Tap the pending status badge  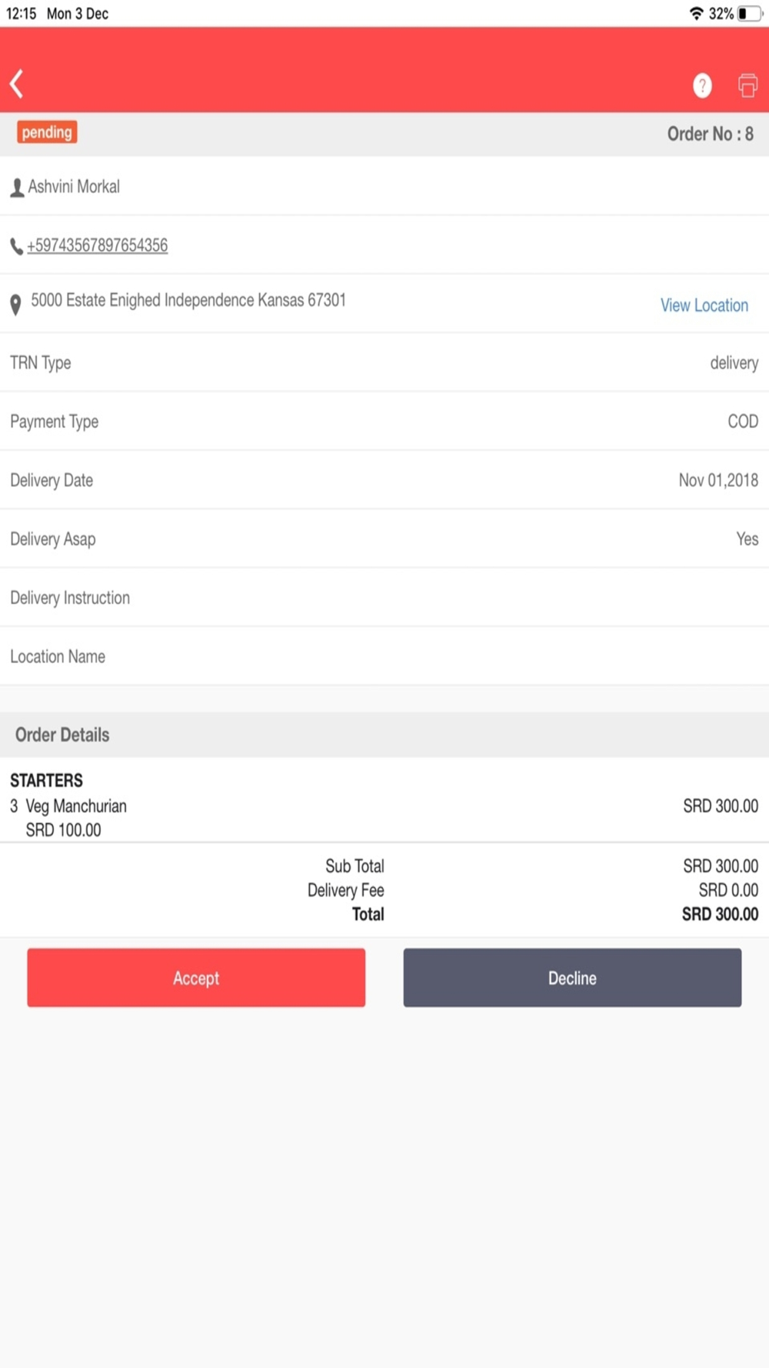click(x=47, y=132)
